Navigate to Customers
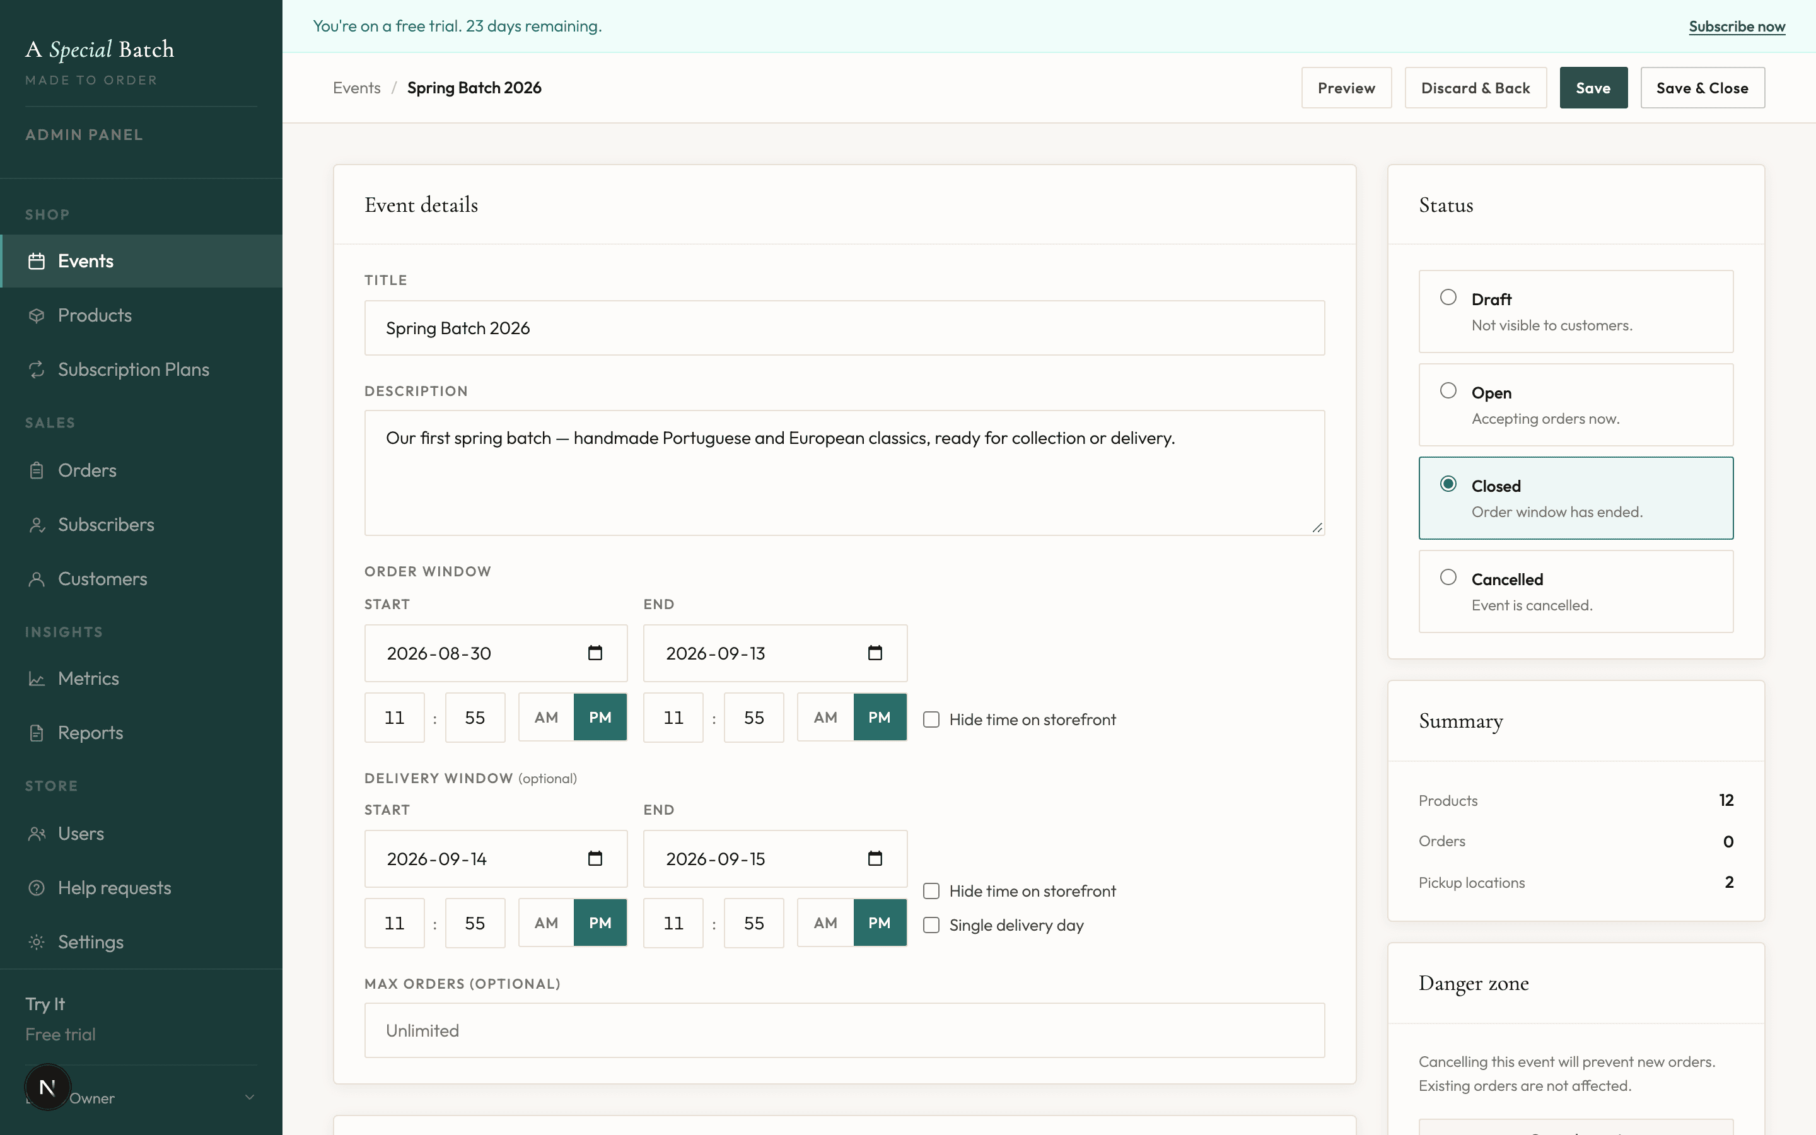1816x1135 pixels. tap(141, 579)
